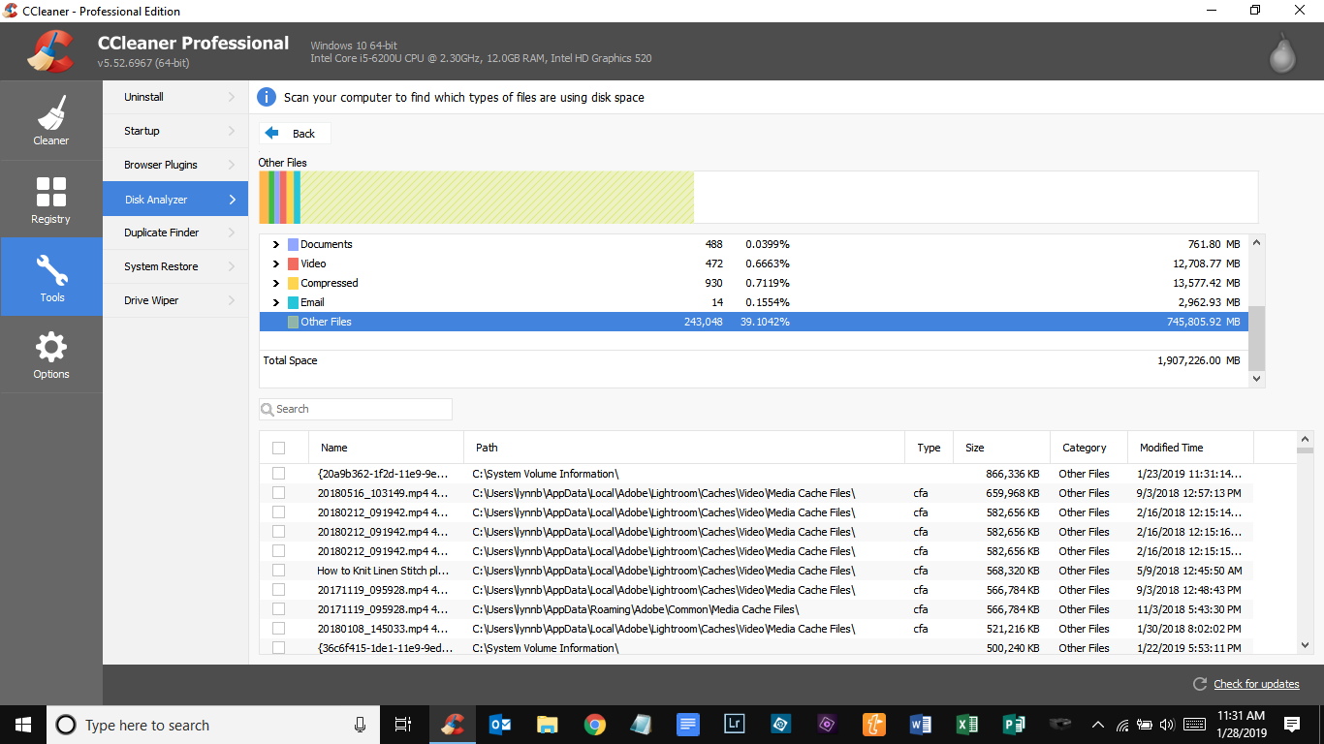Click the Video red color swatch
The height and width of the screenshot is (744, 1324).
pyautogui.click(x=293, y=263)
